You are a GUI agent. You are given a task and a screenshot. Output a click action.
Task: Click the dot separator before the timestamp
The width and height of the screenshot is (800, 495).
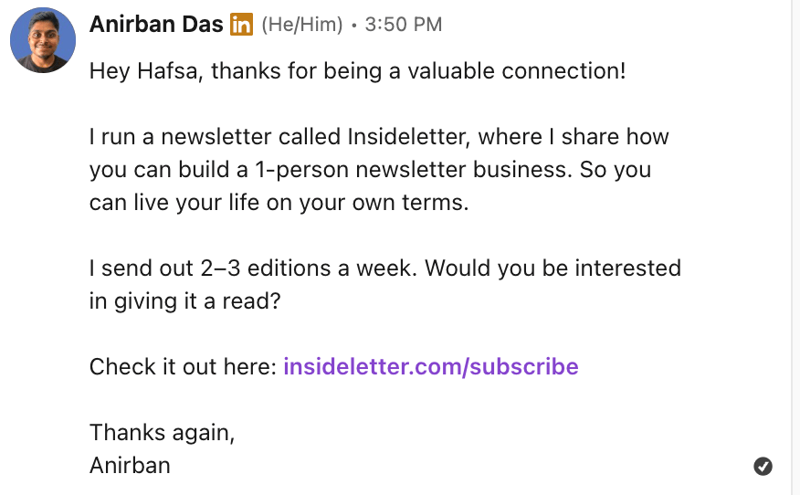(x=354, y=25)
